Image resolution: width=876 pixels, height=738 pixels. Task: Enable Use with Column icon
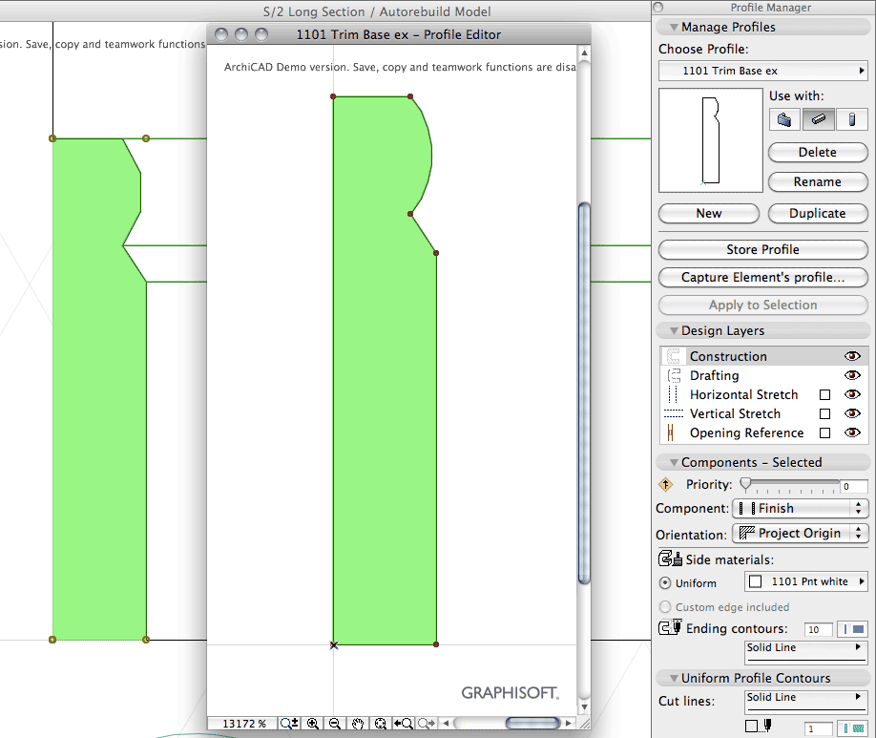point(852,119)
